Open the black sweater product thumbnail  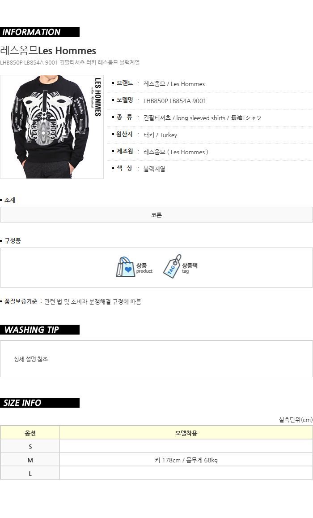pos(52,127)
